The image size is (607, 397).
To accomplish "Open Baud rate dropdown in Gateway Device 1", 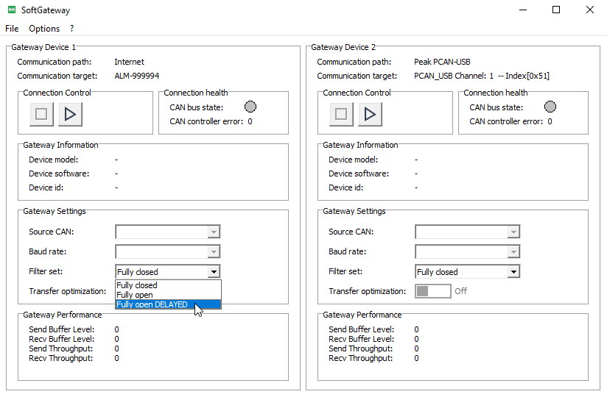I will click(168, 251).
